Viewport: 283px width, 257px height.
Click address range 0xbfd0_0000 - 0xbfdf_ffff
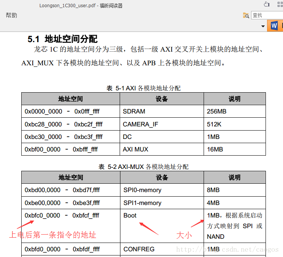pyautogui.click(x=62, y=249)
